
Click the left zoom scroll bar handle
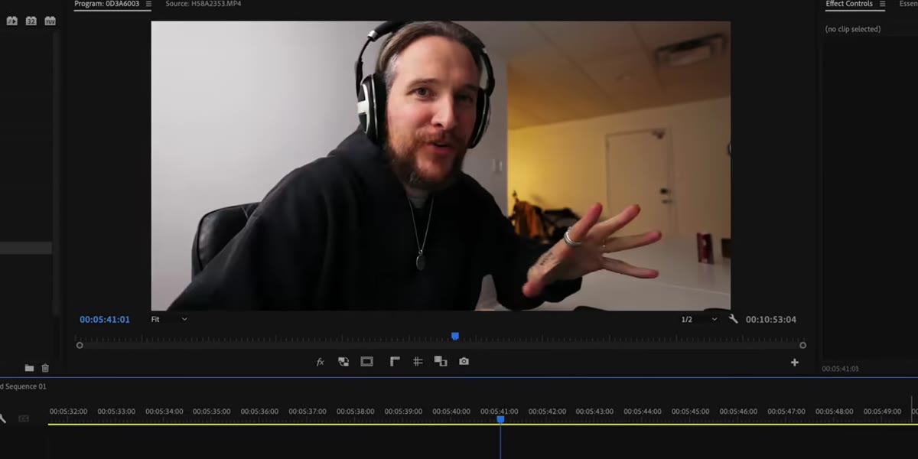(x=80, y=345)
